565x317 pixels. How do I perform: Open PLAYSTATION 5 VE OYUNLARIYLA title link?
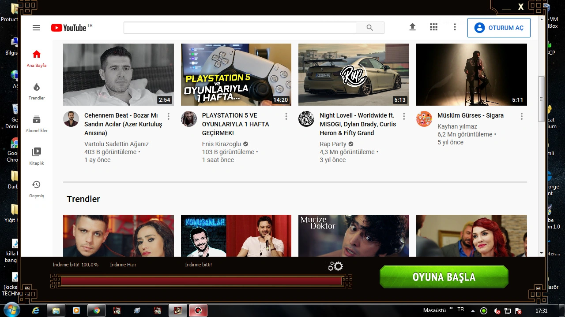(236, 124)
